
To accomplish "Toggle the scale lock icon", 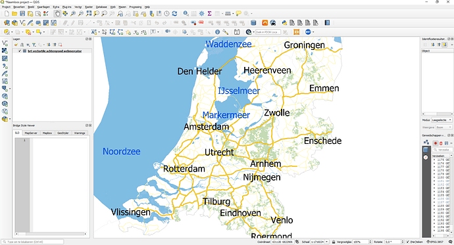I will [334, 242].
